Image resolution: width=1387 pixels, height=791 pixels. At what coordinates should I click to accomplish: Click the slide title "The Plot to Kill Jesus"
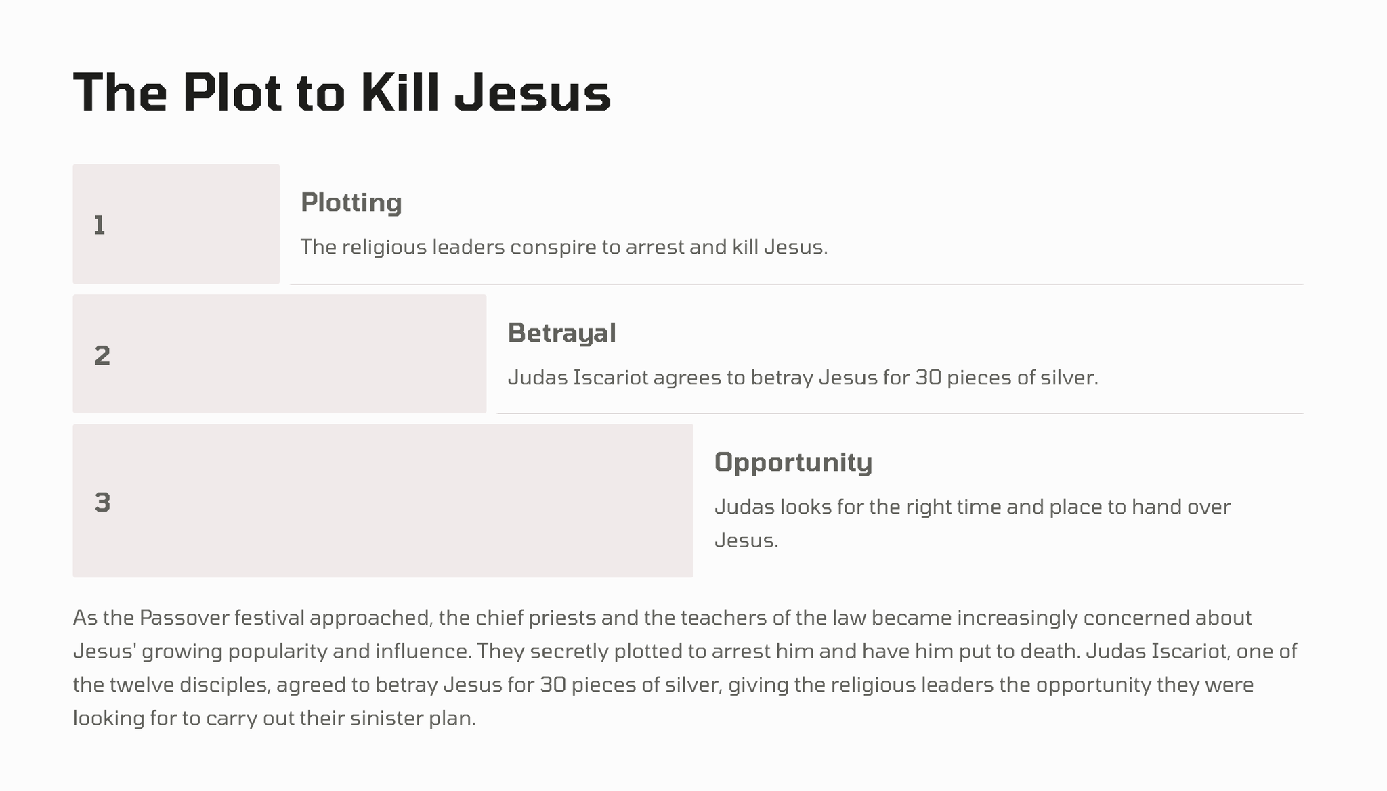click(x=341, y=93)
